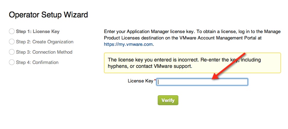Go to Step 3: Connection Method
Screen dimensions: 288x129
(44, 52)
